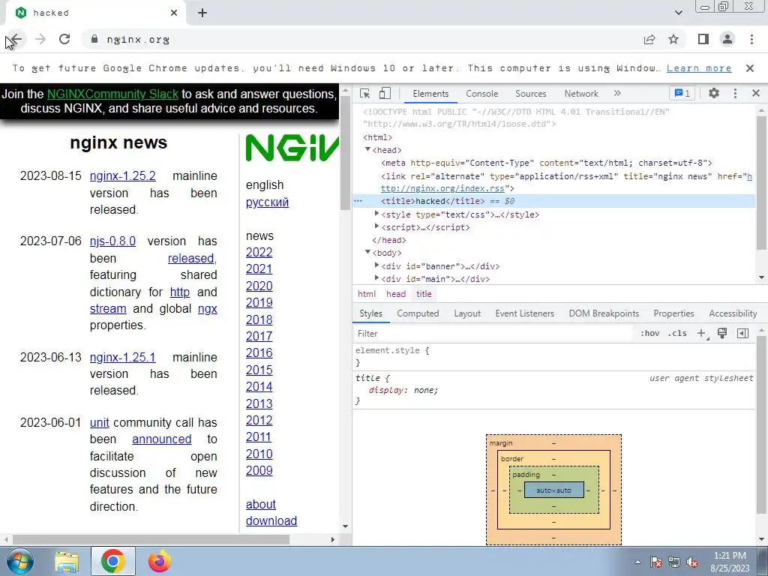The image size is (768, 576).
Task: Select title in the breadcrumb bar
Action: 424,294
